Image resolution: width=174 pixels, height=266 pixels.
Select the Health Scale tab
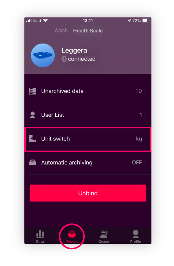click(x=88, y=31)
